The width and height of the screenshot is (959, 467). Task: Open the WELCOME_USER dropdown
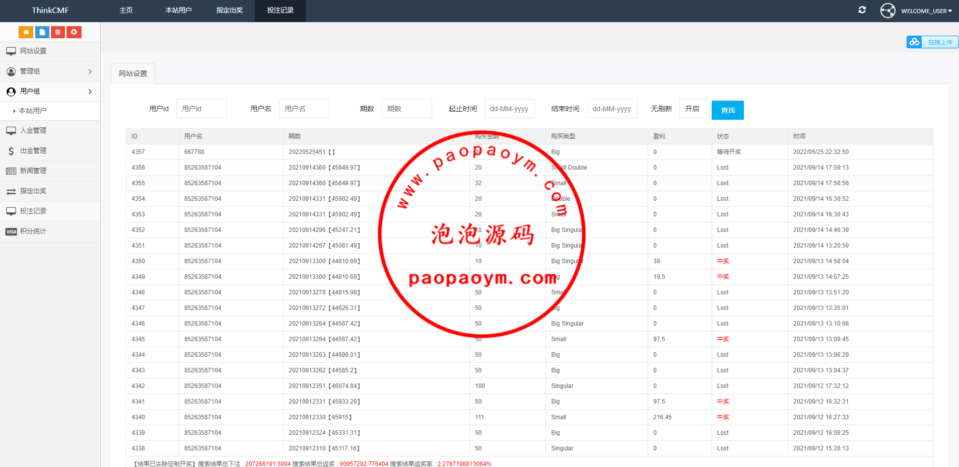pyautogui.click(x=926, y=11)
